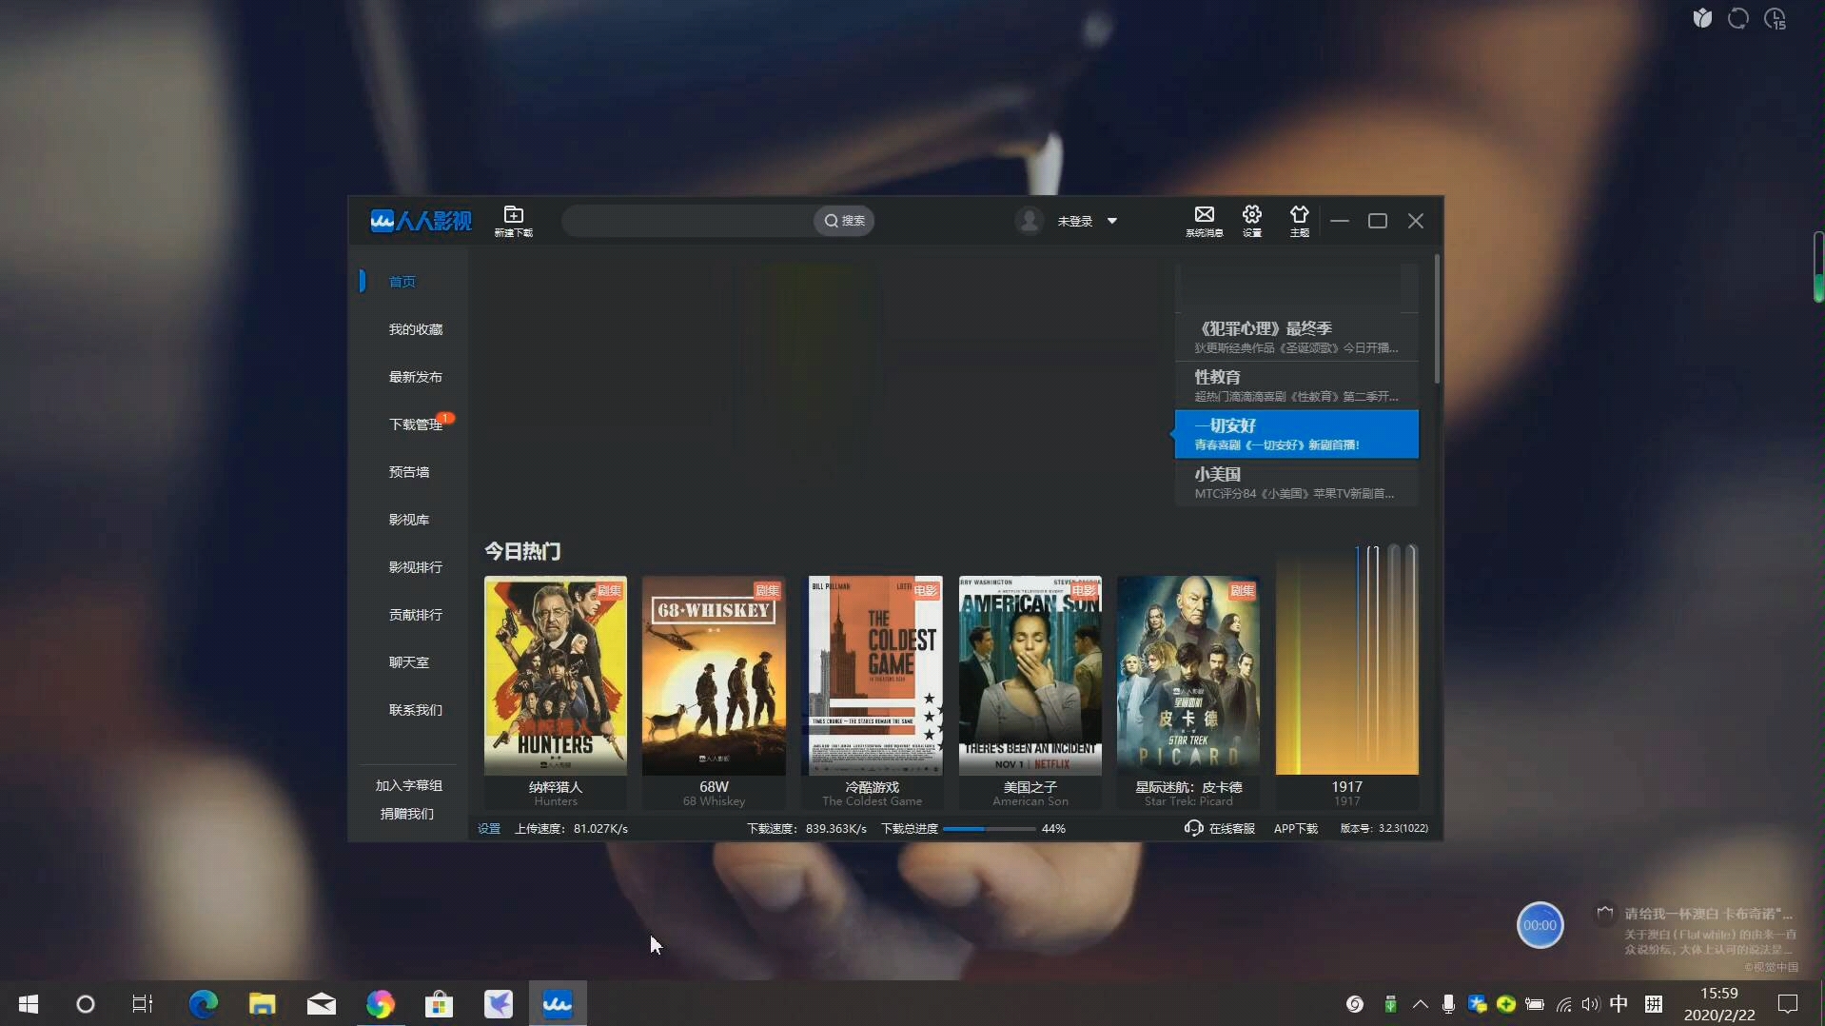Open 贡献排行 in the sidebar

click(415, 615)
